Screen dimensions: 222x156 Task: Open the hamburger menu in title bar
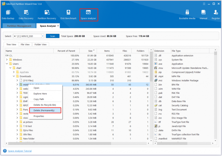point(204,4)
